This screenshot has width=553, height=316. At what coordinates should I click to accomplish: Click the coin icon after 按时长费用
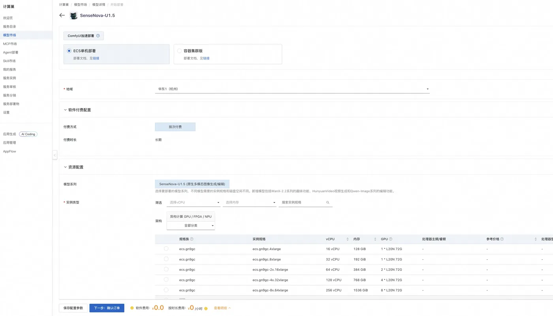(206, 309)
